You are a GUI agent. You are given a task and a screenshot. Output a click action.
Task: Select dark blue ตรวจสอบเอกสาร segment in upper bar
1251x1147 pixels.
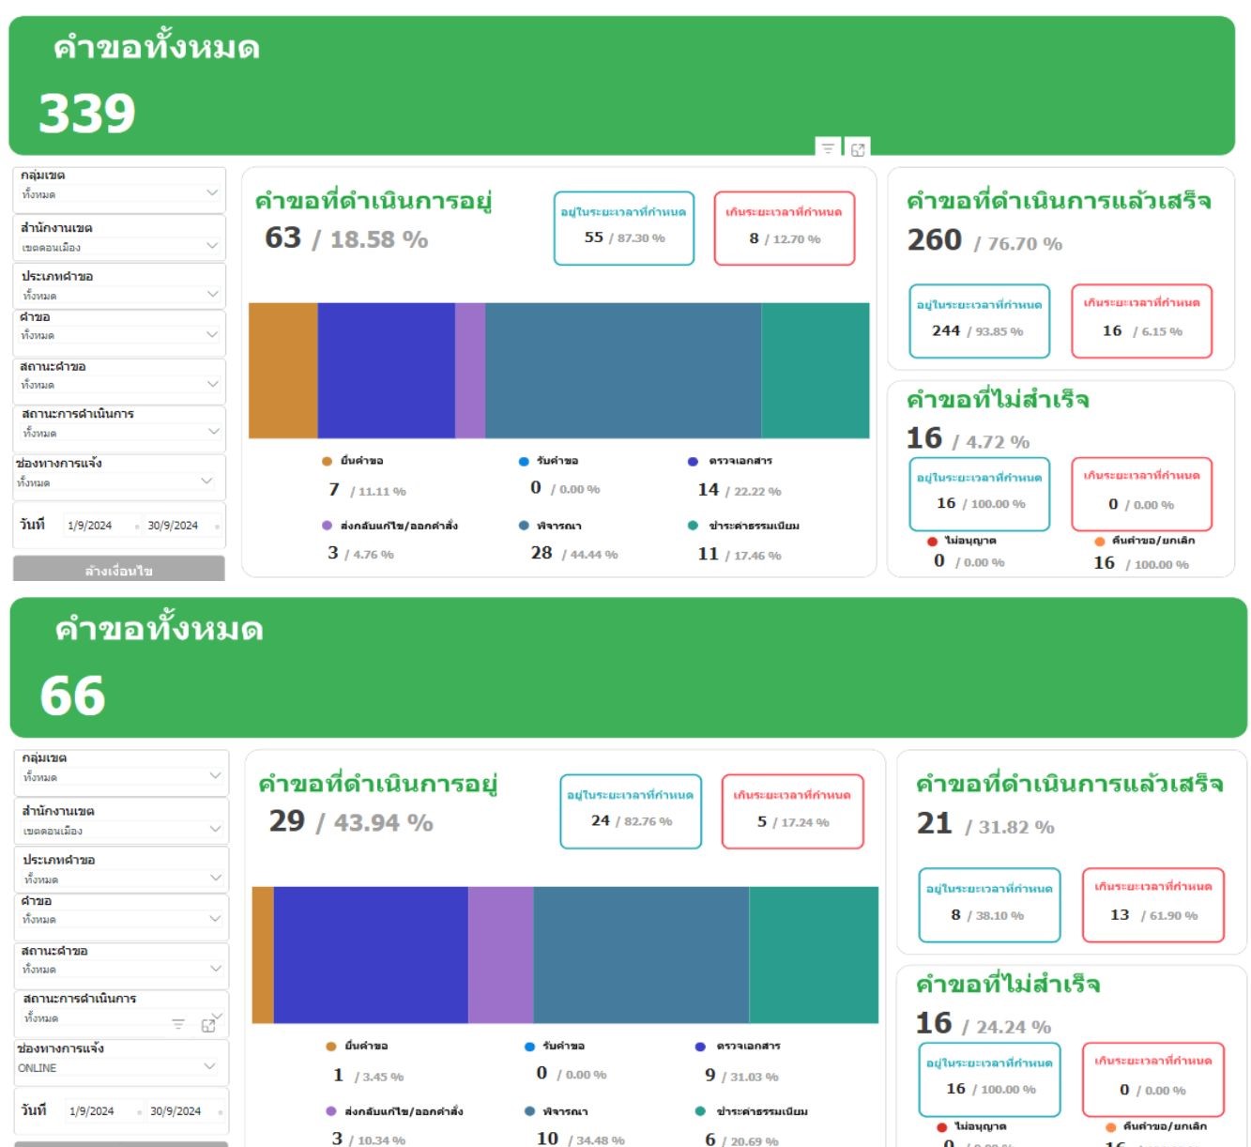[x=386, y=371]
